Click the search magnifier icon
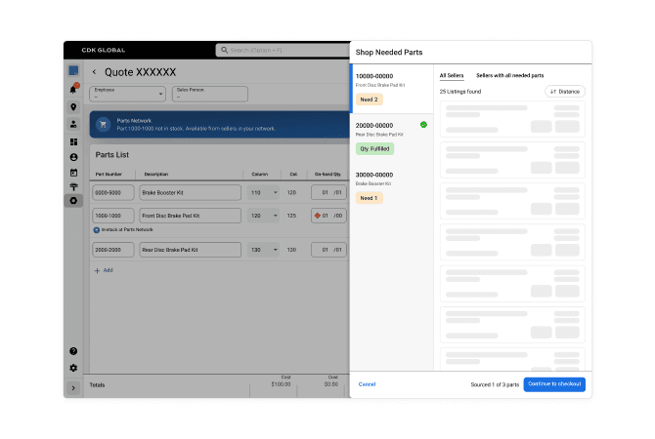The width and height of the screenshot is (655, 439). [224, 50]
